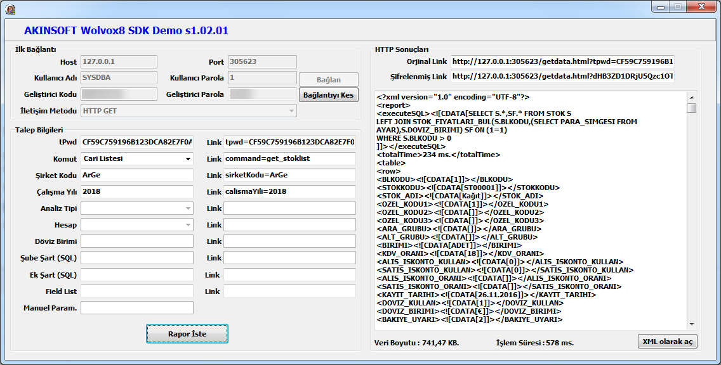Click the Link field in the Şube Şart row
Screen dimensions: 721x365
coord(289,258)
